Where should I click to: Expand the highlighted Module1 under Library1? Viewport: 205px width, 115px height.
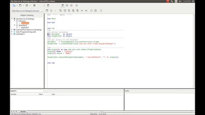coord(17,23)
